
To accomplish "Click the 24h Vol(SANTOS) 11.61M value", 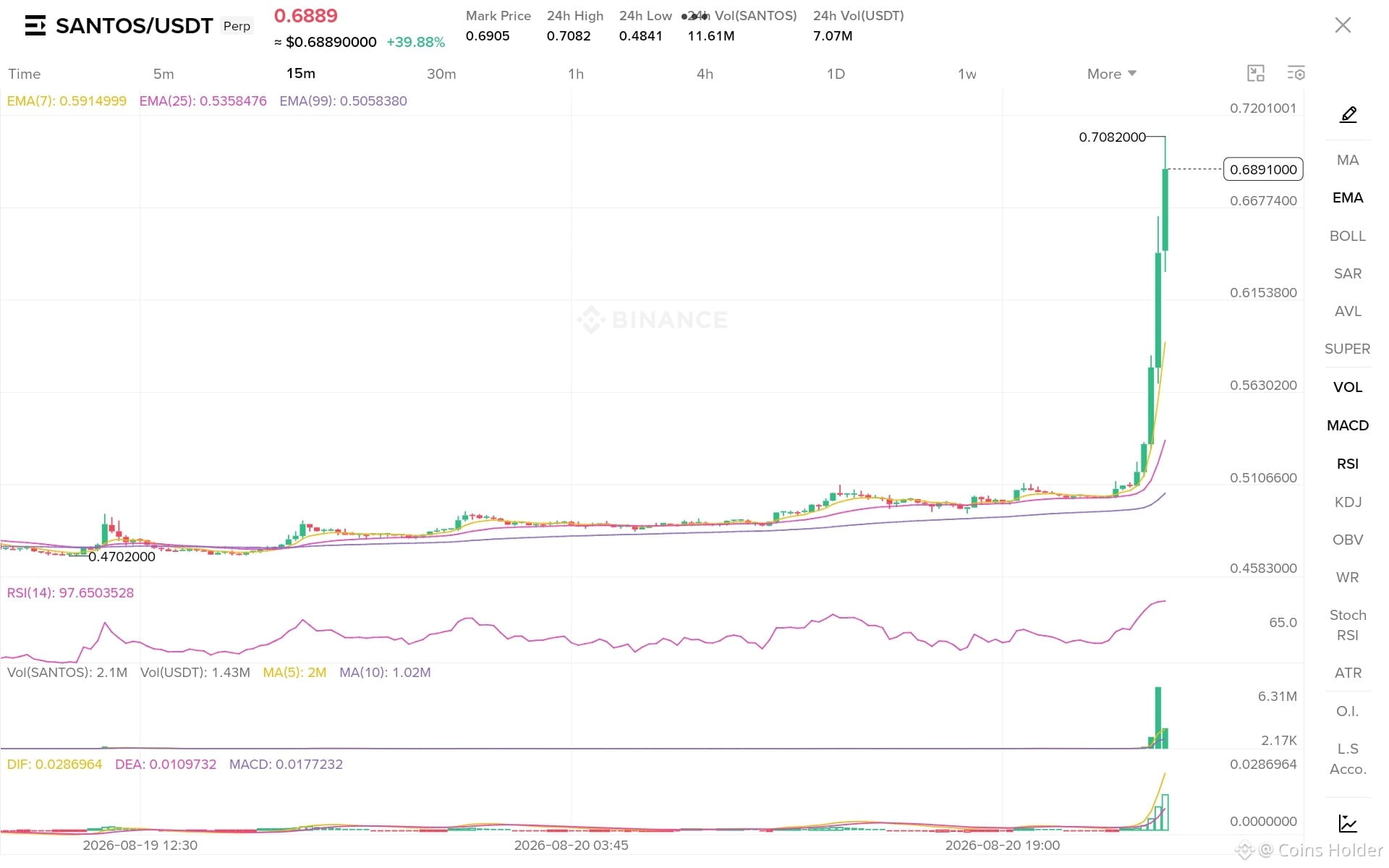I will point(711,36).
